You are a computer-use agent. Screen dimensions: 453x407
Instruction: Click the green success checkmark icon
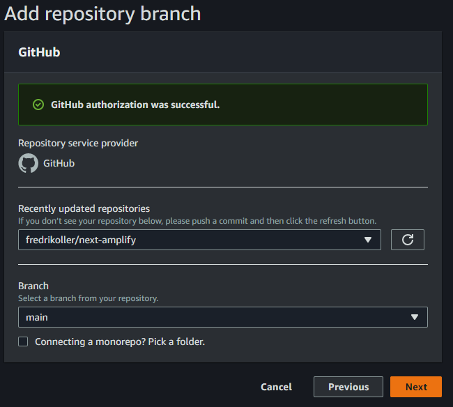(x=38, y=105)
